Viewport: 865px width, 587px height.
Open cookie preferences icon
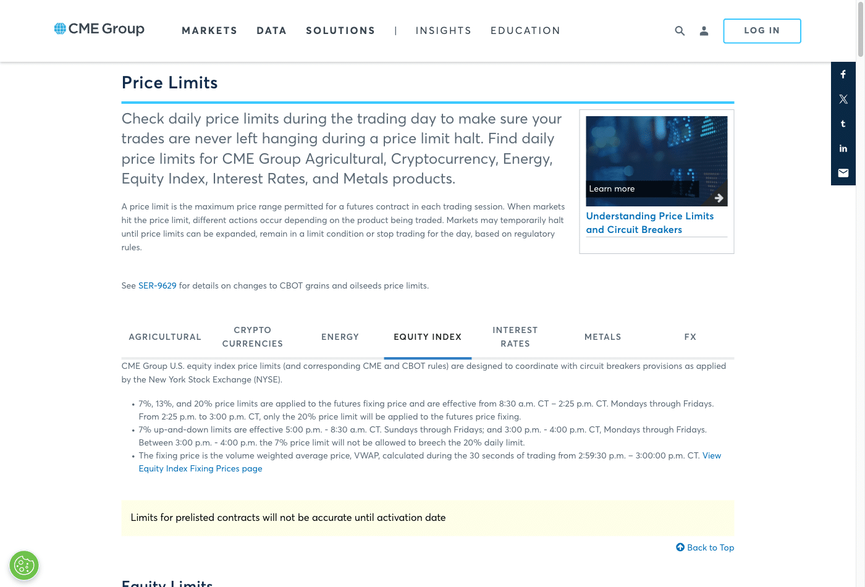pos(24,565)
